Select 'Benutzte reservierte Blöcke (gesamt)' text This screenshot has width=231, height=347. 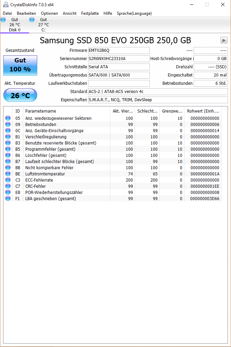61,143
